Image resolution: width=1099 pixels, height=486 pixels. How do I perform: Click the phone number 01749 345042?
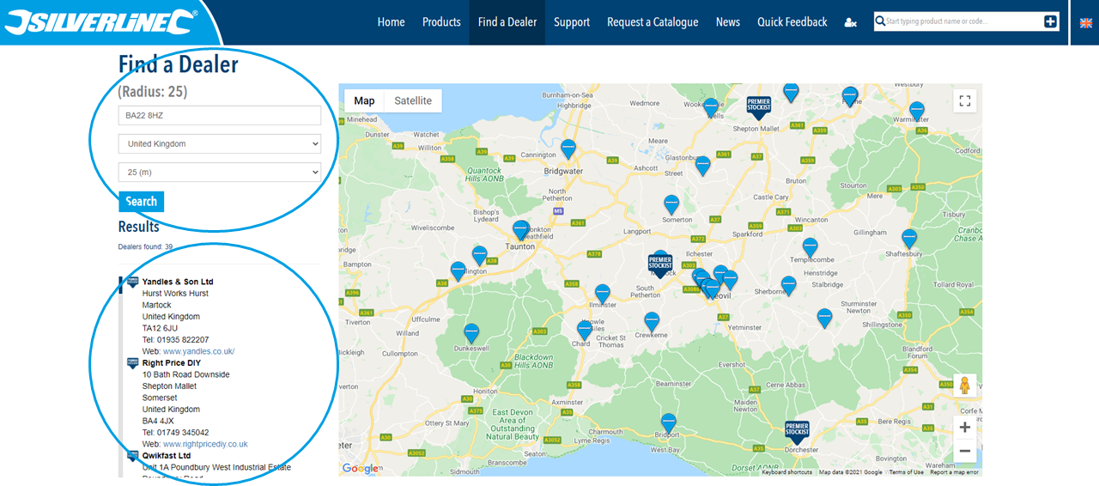tap(182, 433)
